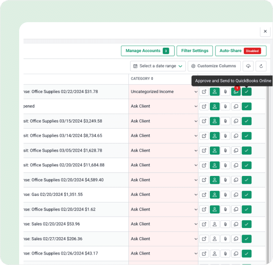Screen dimensions: 273x265
Task: Click paperclip icon in $3,249.58 row
Action: 225,121
